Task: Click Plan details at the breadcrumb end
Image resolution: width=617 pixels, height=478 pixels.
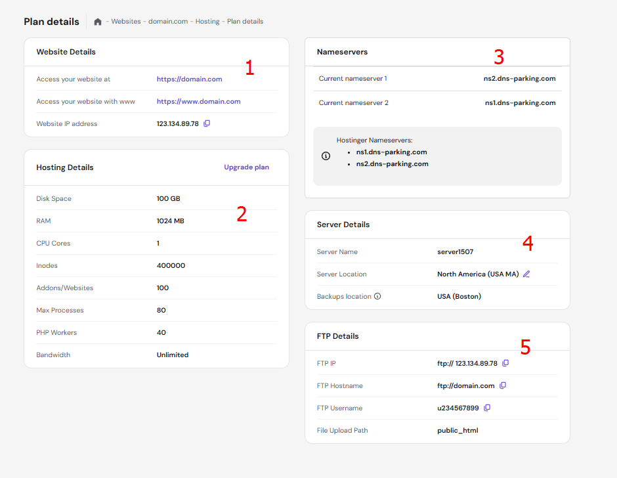Action: coord(245,22)
